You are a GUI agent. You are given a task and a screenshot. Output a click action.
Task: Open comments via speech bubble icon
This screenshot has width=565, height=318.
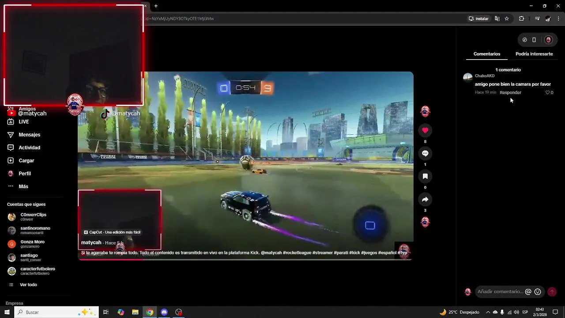coord(425,153)
